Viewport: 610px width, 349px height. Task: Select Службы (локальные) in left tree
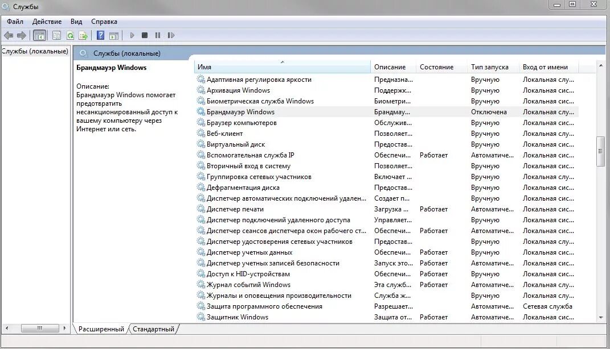35,51
